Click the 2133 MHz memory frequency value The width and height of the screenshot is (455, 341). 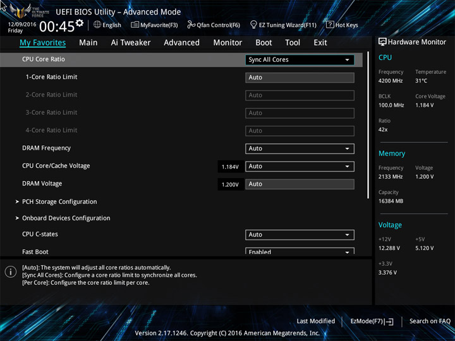[x=391, y=177]
